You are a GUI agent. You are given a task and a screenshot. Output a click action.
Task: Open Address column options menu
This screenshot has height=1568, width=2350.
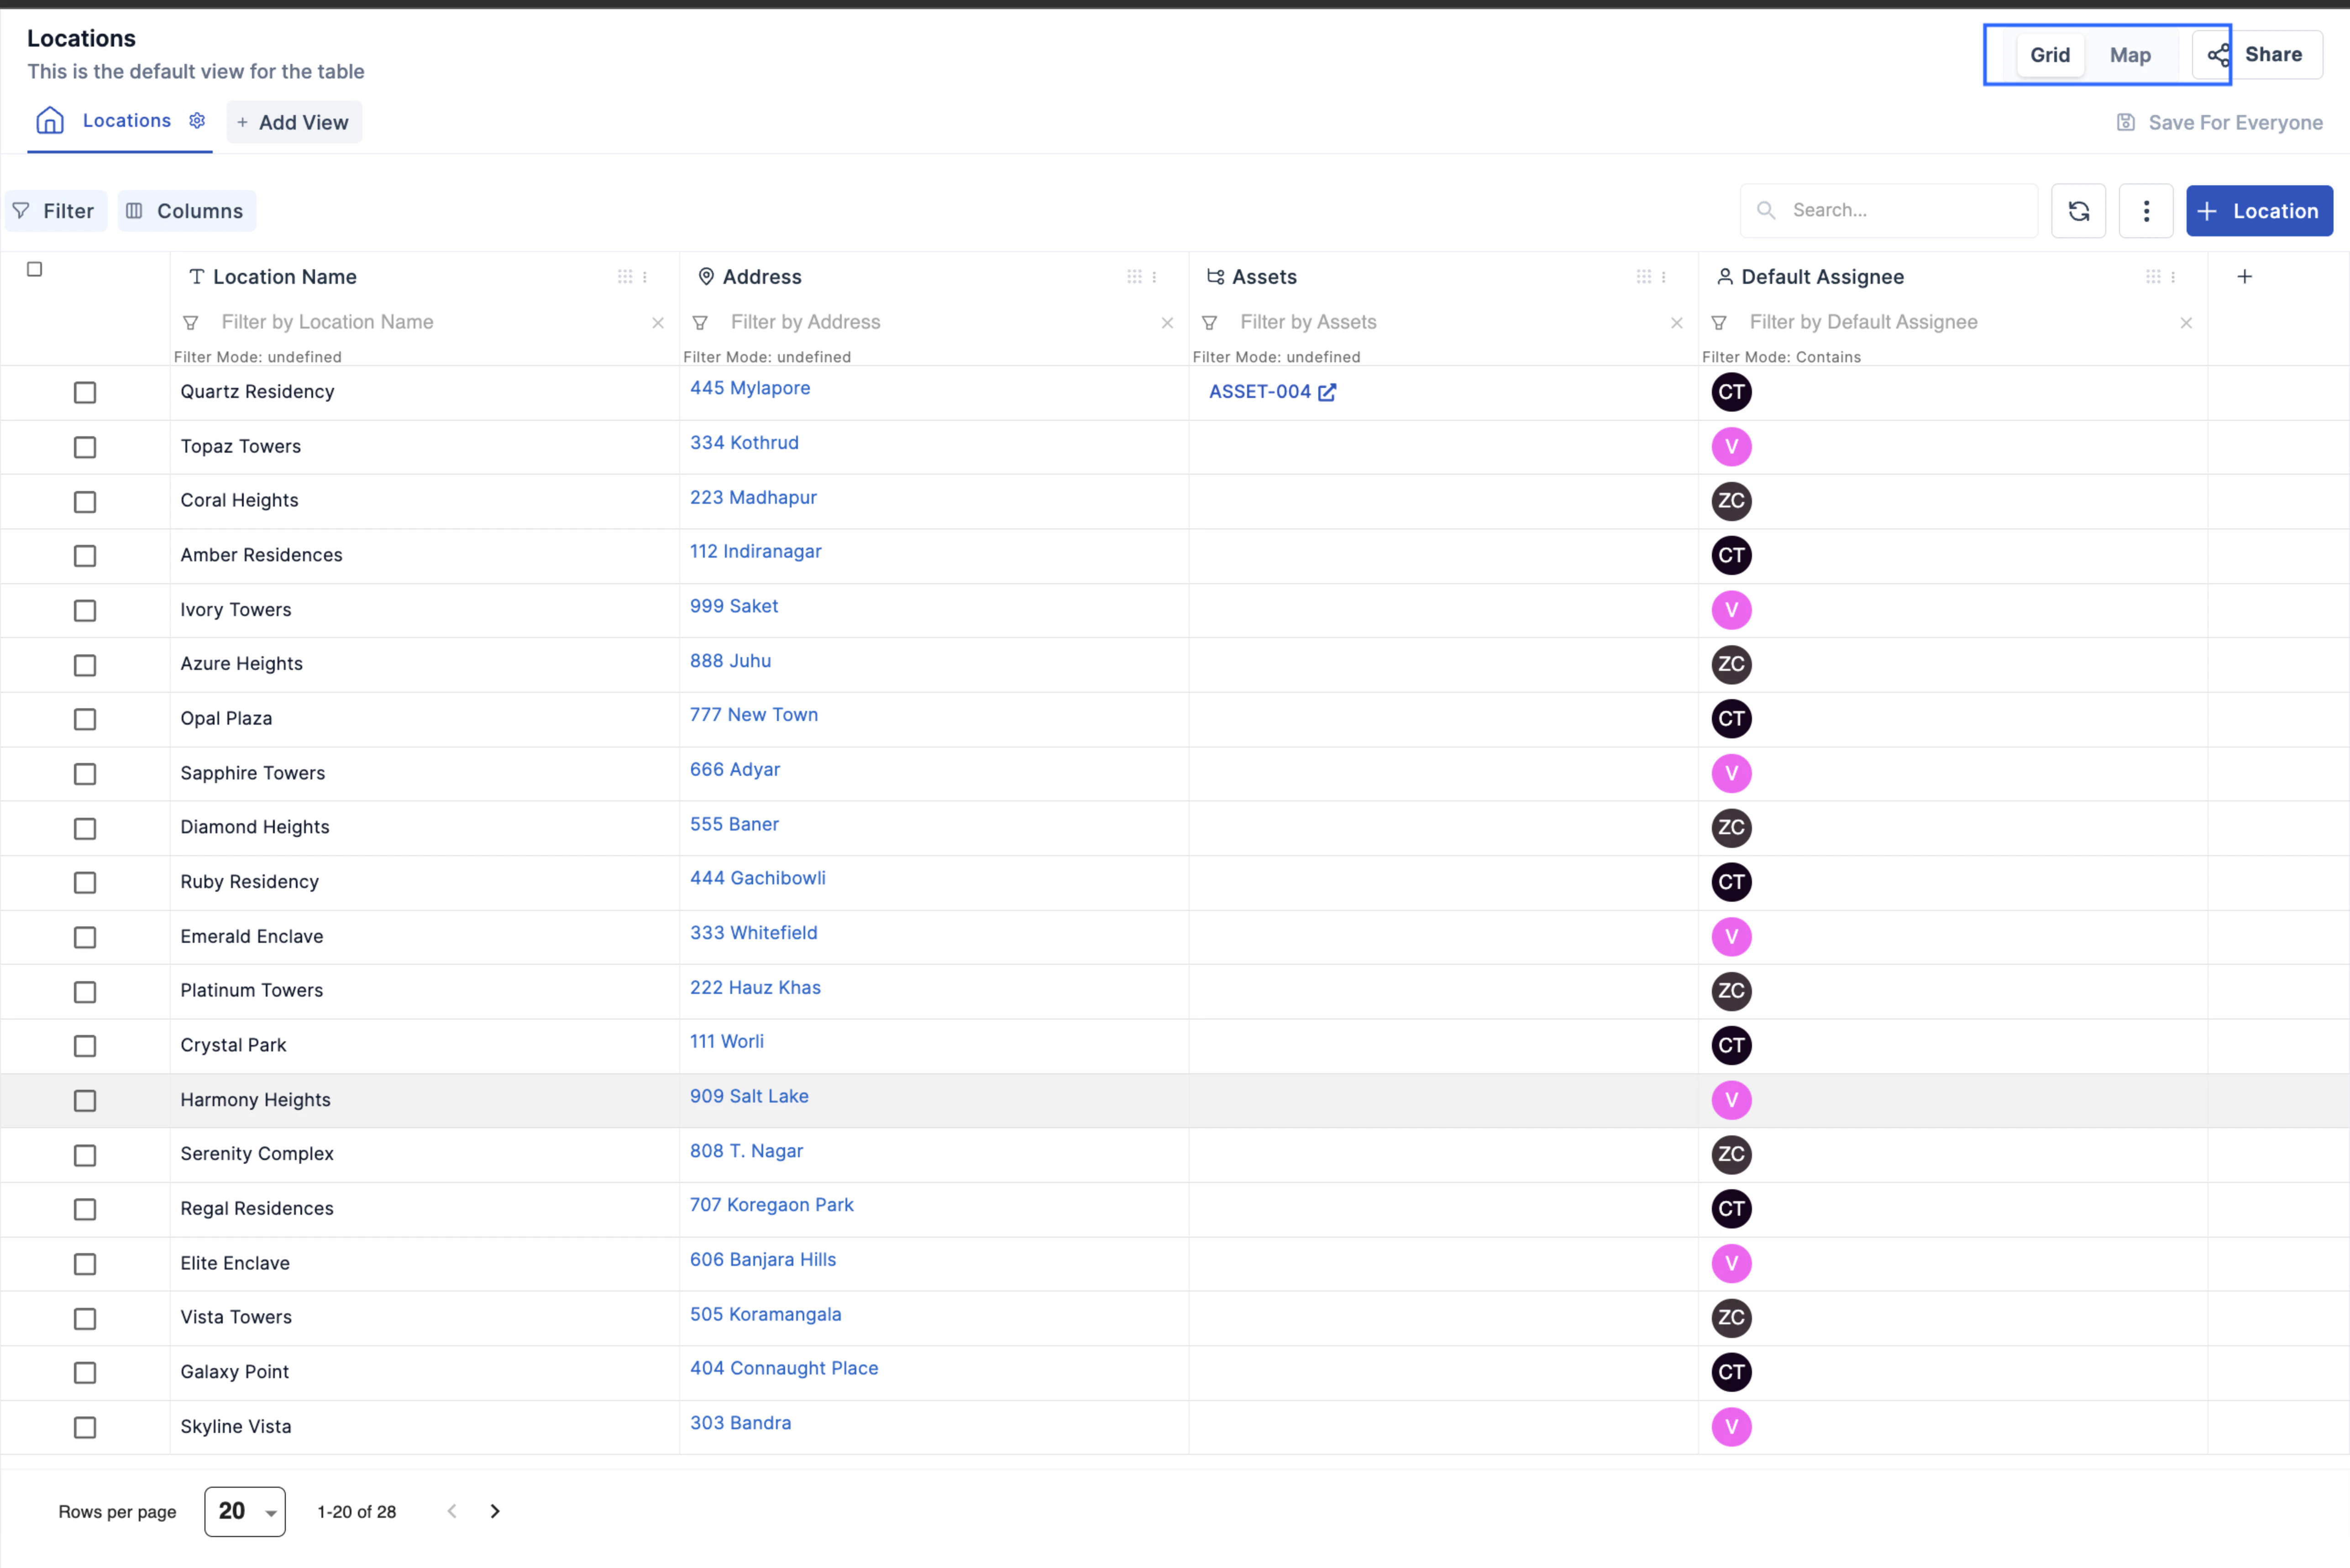1154,277
